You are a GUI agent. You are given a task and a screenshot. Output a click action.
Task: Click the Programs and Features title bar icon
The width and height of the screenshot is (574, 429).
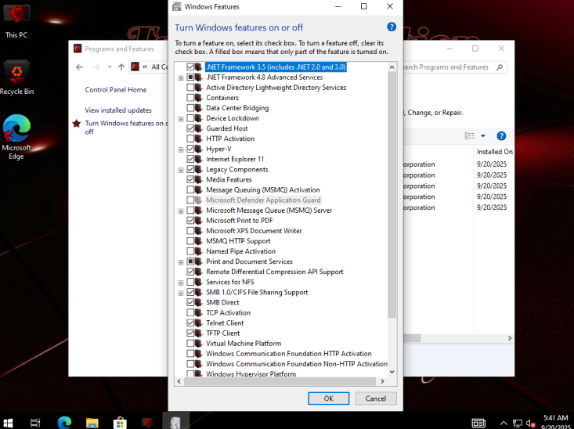pos(78,49)
